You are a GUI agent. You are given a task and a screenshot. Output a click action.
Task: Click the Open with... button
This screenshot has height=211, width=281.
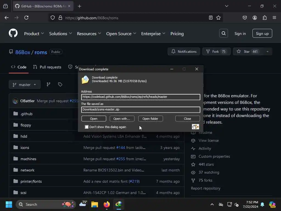coord(122,119)
